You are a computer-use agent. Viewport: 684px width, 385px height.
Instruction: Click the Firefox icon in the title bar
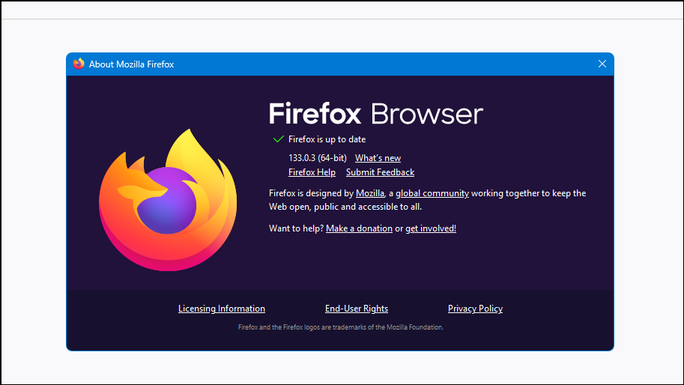[x=79, y=64]
